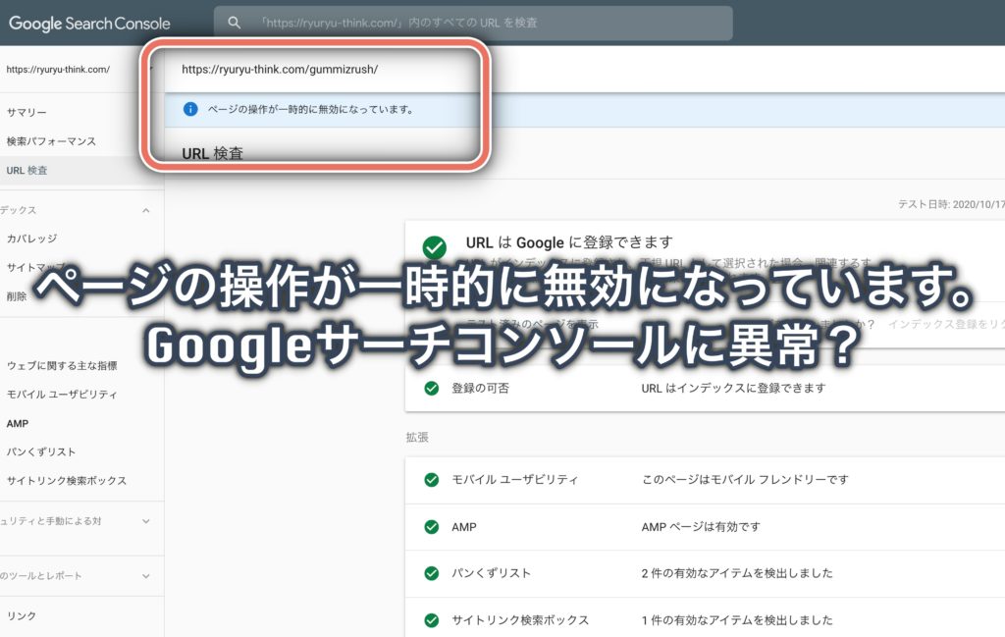The image size is (1005, 637).
Task: Click the green check in モバイル ユーザビリティ result row
Action: click(x=432, y=480)
